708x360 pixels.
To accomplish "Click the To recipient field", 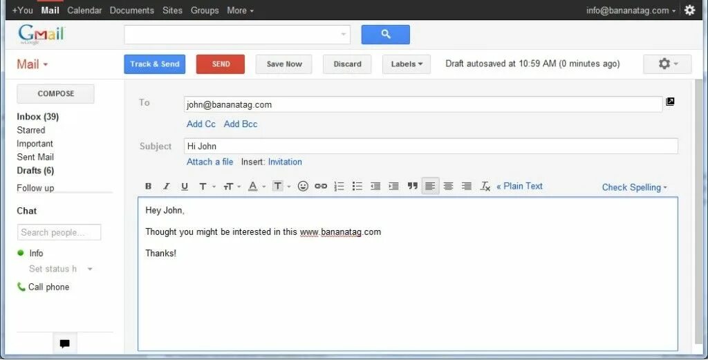I will click(x=423, y=104).
